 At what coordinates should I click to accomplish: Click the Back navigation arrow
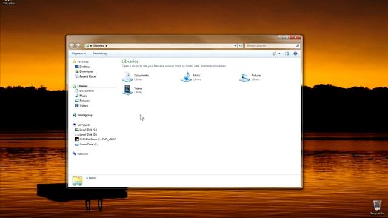tap(72, 45)
